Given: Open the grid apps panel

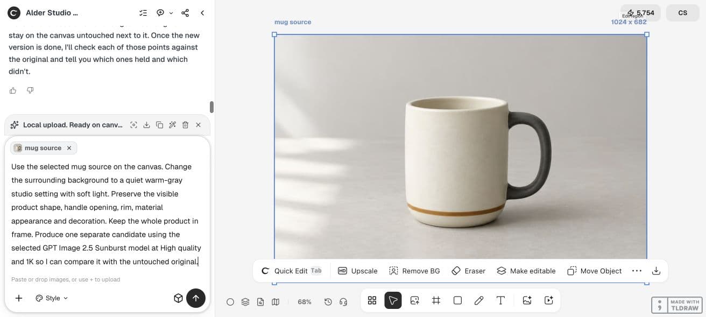Looking at the screenshot, I should tap(372, 300).
